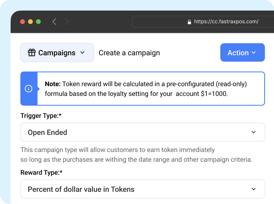Click the cc.fastraxpos.com URL field
The height and width of the screenshot is (204, 274).
[x=203, y=22]
